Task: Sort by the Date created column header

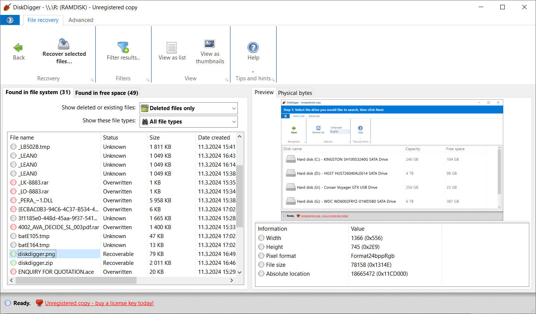Action: coord(214,138)
